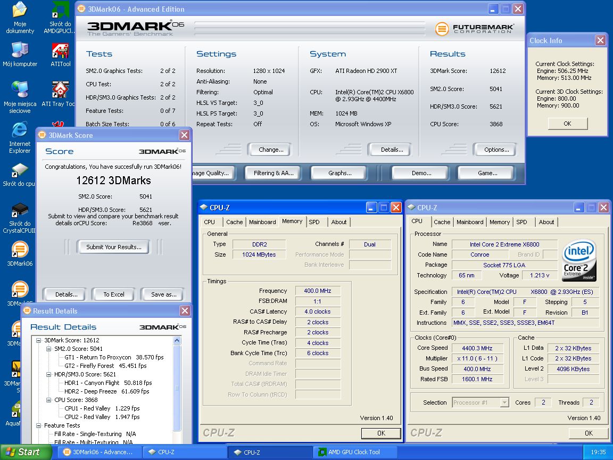
Task: Switch to Mainboard tab in Memory CPU-Z window
Action: pyautogui.click(x=262, y=222)
